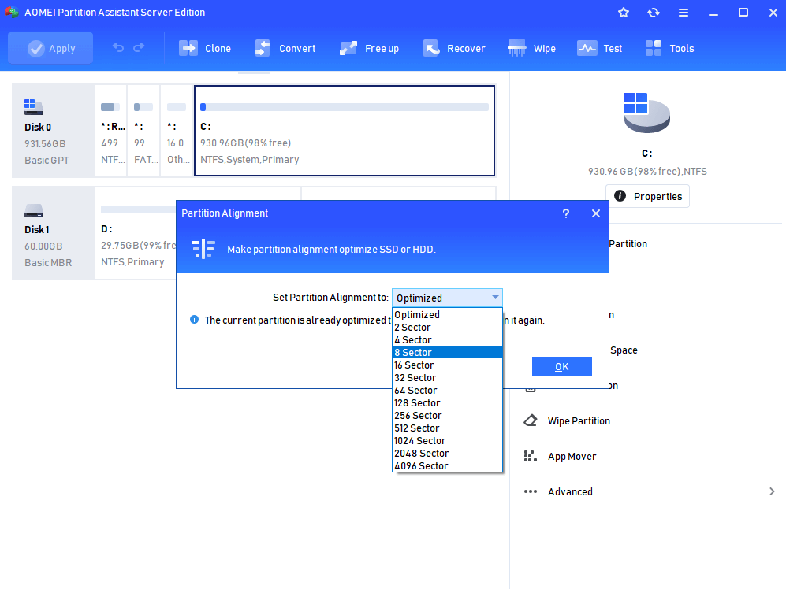Open the Recover tool
The width and height of the screenshot is (786, 589).
pos(454,49)
